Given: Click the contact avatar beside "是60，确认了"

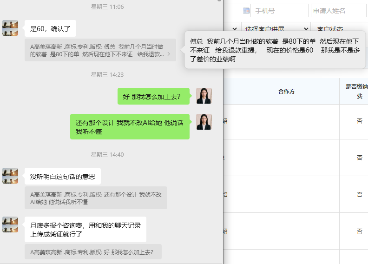Looking at the screenshot, I should pos(10,28).
